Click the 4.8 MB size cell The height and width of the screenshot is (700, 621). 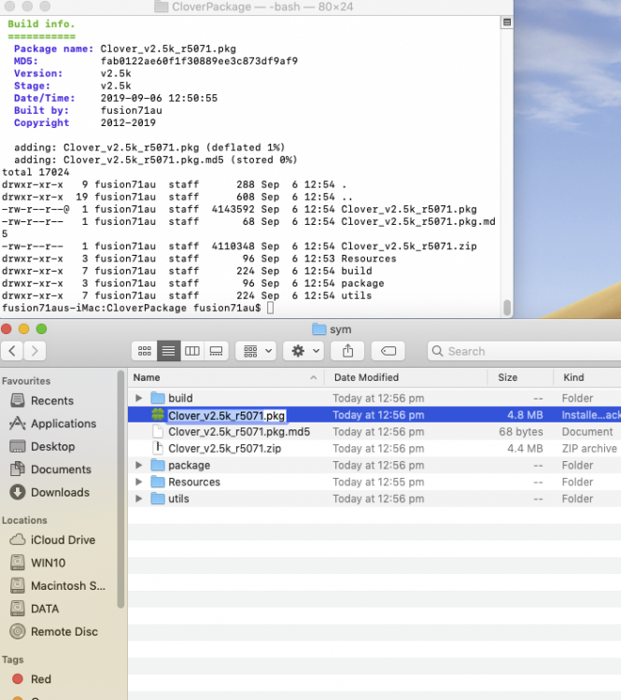[525, 415]
